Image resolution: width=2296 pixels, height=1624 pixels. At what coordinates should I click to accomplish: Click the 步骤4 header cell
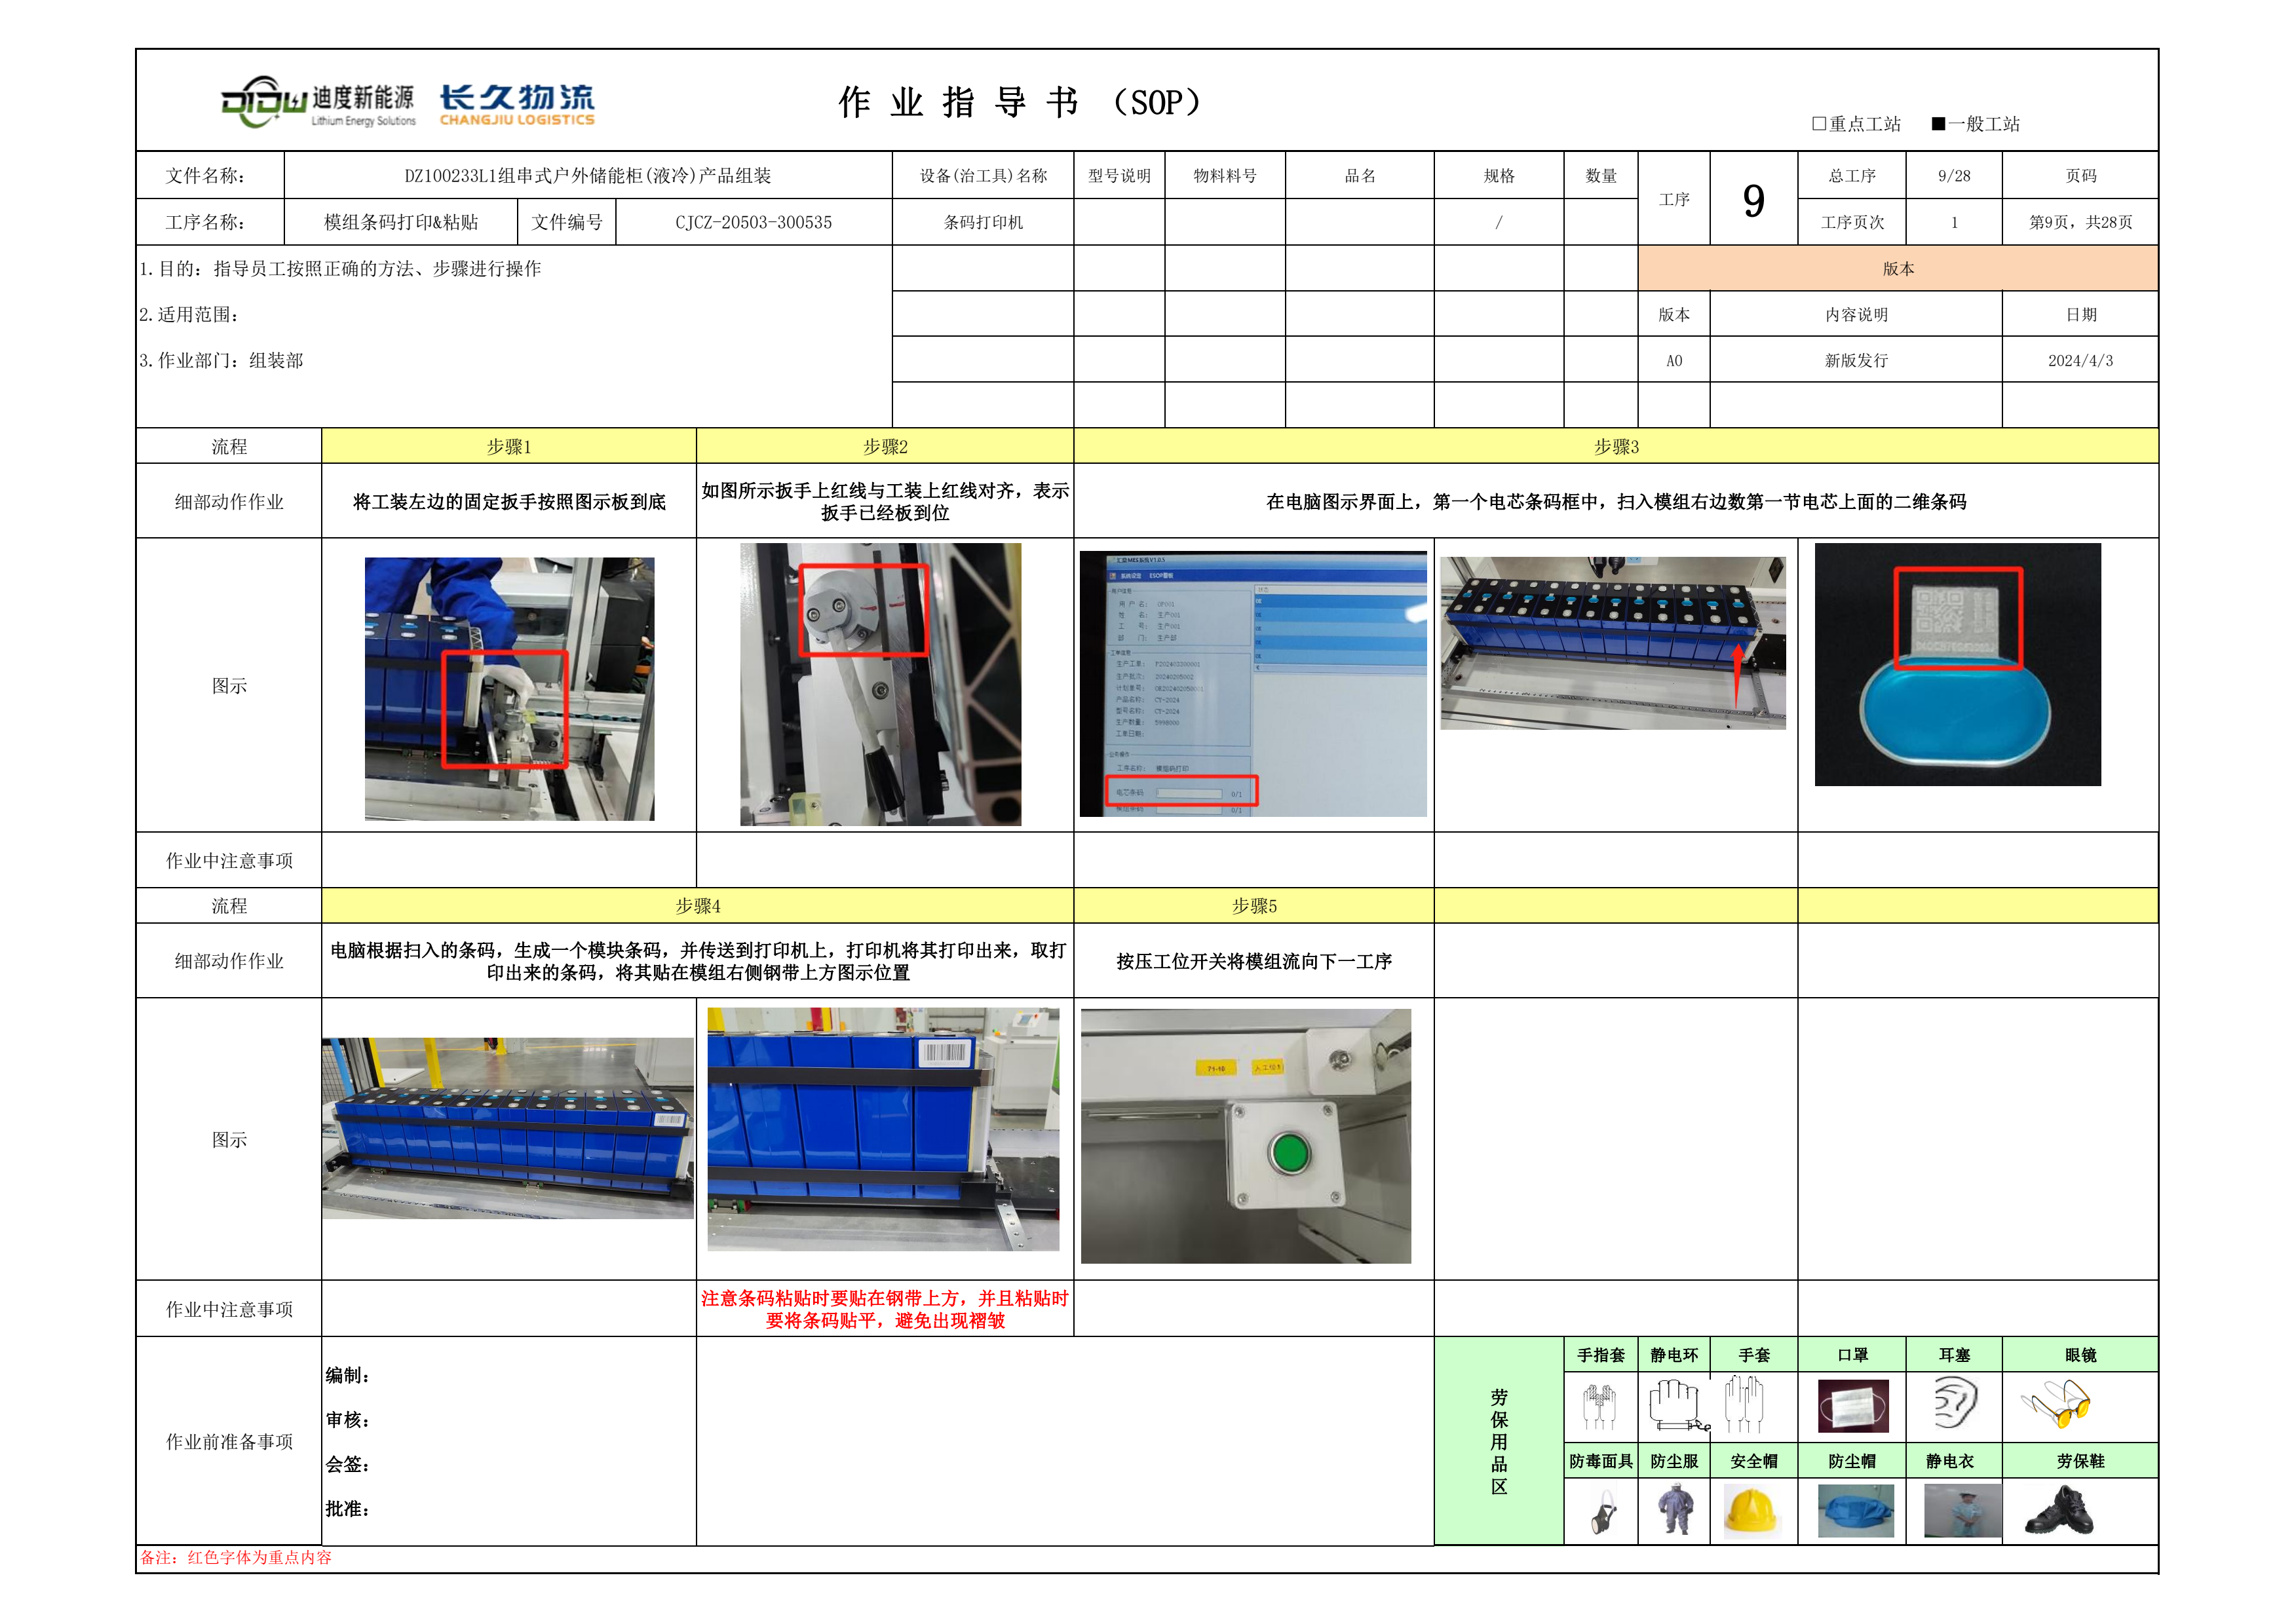(x=697, y=906)
